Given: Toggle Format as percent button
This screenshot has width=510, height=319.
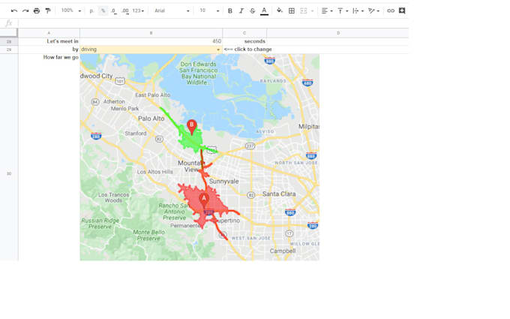Looking at the screenshot, I should click(x=103, y=11).
